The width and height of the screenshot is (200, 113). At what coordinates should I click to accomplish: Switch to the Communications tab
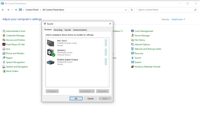tap(80, 30)
